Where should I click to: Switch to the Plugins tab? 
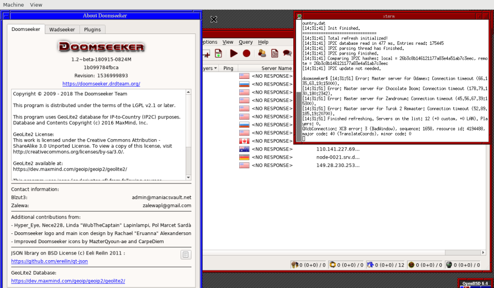coord(92,29)
